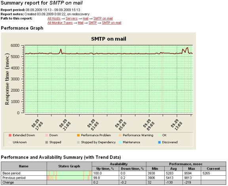Image resolution: width=228 pixels, height=186 pixels.
Task: Click the Response time (msec) axis label
Action: (x=7, y=79)
